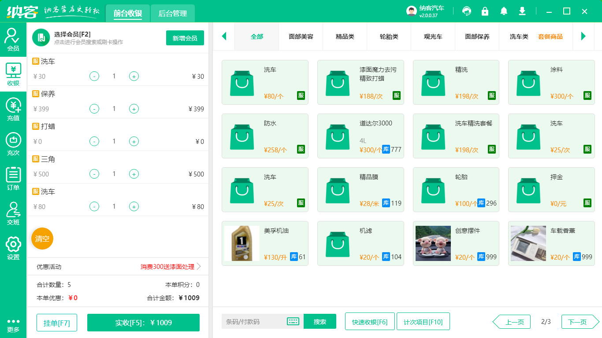
Task: Click the shopping bag icon of 机滤
Action: click(x=338, y=244)
